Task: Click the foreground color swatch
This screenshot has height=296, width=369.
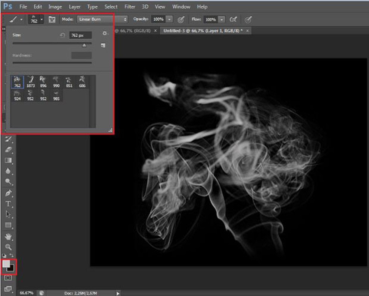Action: 6,264
